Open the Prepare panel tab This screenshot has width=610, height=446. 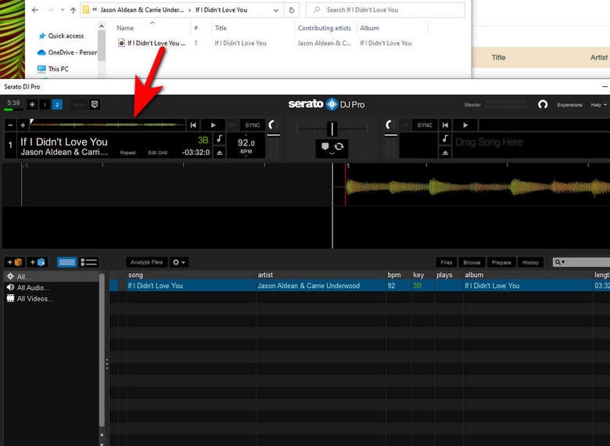pyautogui.click(x=501, y=262)
